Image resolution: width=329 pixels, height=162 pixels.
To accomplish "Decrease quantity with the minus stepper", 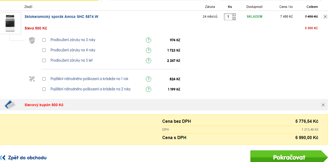I will coord(234,19).
